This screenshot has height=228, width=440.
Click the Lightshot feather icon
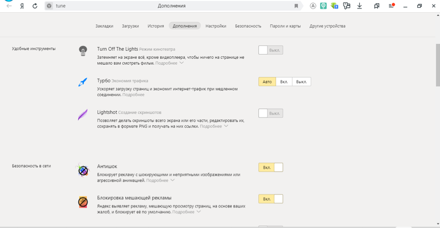[x=83, y=114]
